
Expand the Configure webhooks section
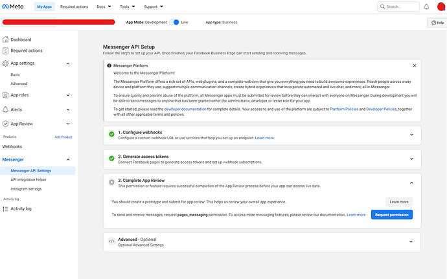coord(411,135)
